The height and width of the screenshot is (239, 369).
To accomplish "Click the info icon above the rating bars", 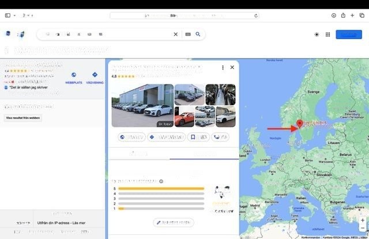I will coord(161,182).
